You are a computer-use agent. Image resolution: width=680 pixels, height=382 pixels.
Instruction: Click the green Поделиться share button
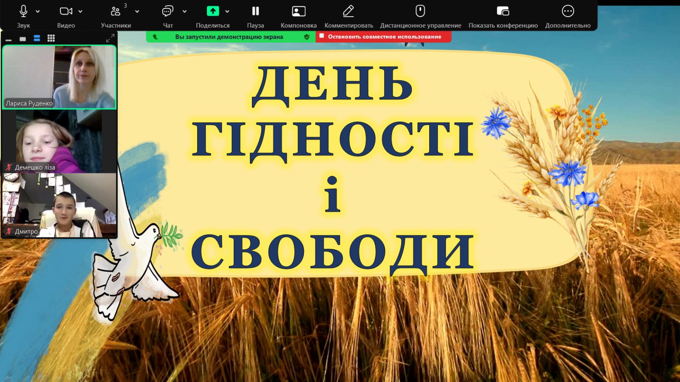[212, 11]
